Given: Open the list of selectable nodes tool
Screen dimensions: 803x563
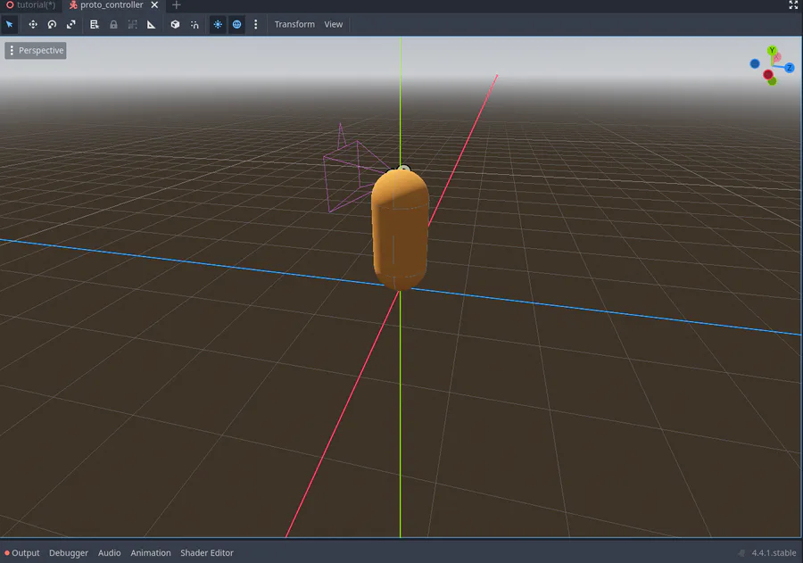Looking at the screenshot, I should coord(95,25).
